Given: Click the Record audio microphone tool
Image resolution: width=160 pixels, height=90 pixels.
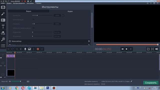Looking at the screenshot, I should tap(33, 49).
